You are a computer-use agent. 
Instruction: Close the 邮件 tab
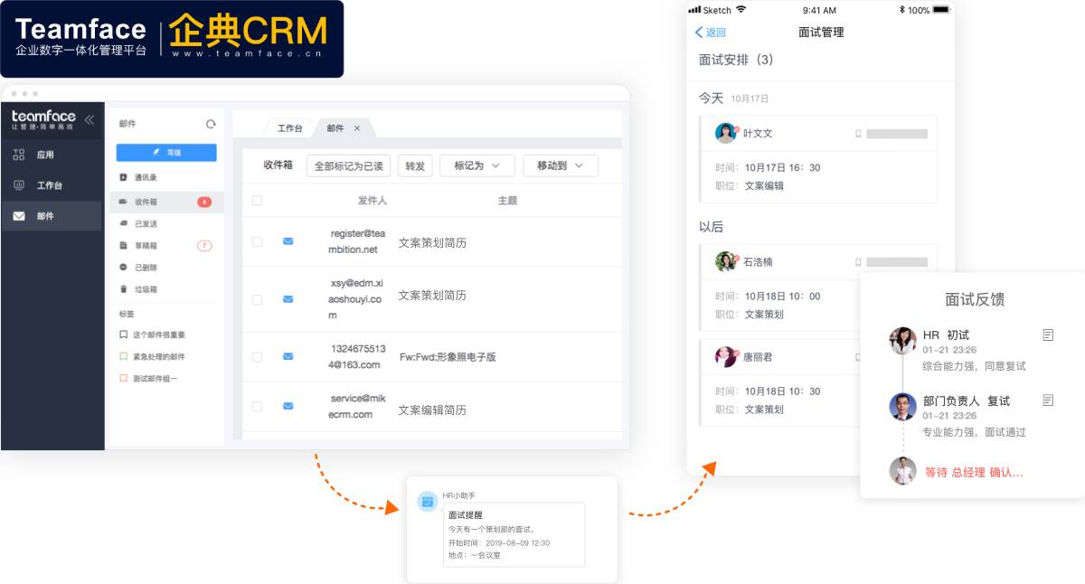(x=357, y=128)
